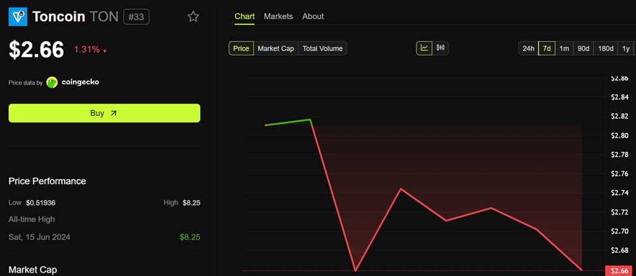The width and height of the screenshot is (636, 276).
Task: Add Toncoin to favorites with star icon
Action: (x=193, y=17)
